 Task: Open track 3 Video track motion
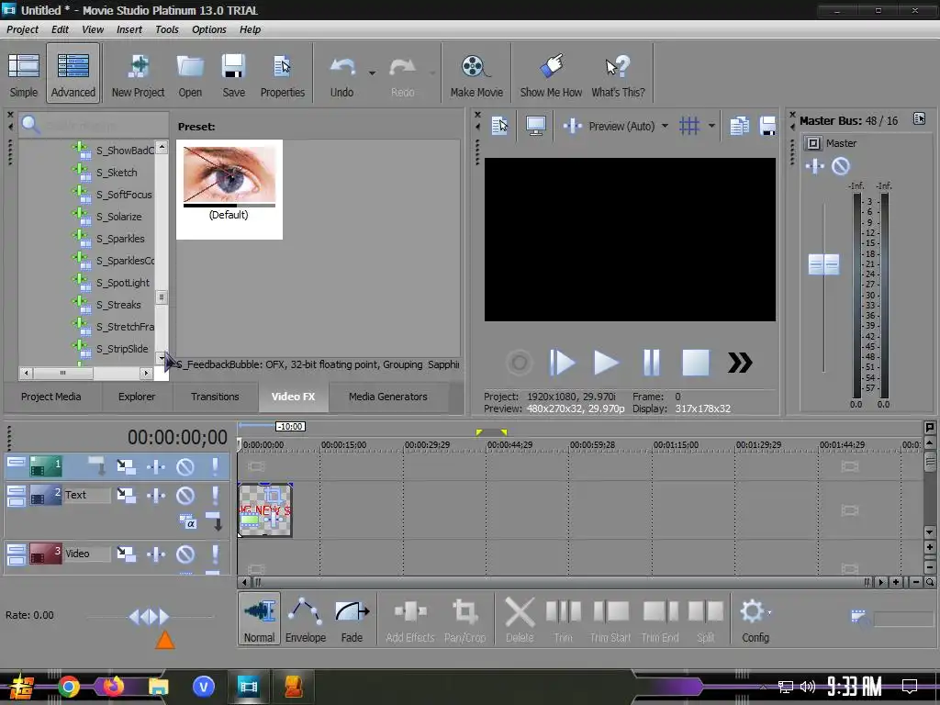[126, 554]
